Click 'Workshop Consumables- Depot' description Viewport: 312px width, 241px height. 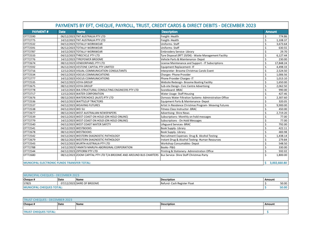point(180,144)
